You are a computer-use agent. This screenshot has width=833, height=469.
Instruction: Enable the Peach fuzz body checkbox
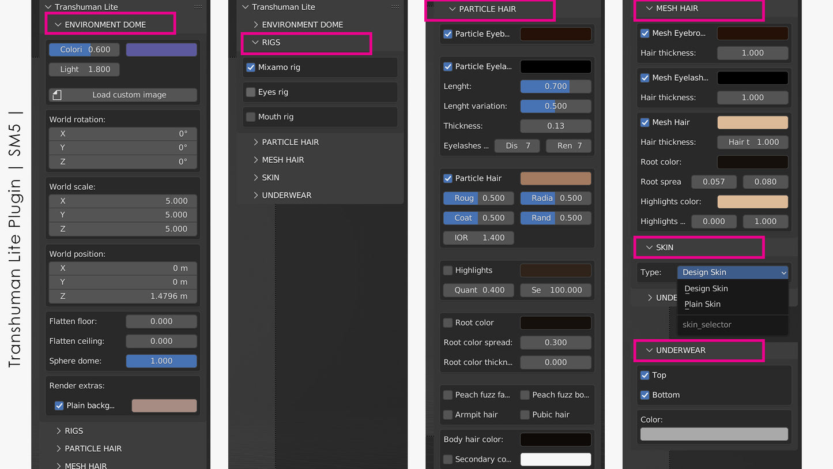[525, 395]
